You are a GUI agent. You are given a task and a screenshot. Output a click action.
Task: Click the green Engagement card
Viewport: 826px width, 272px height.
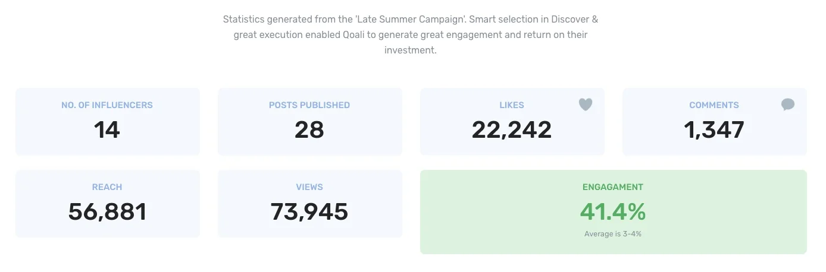point(614,212)
